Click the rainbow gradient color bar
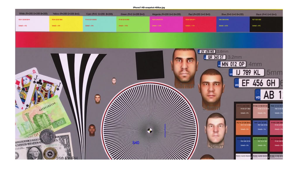298x177 pixels. point(149,40)
